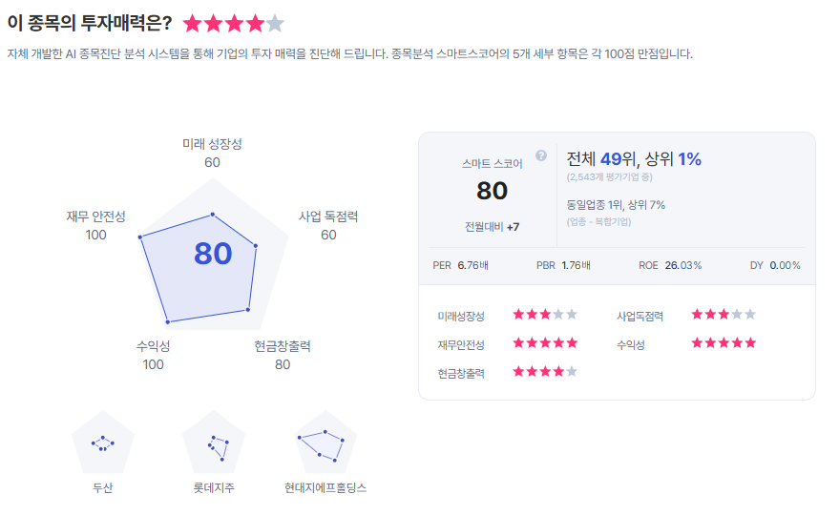
Task: Click the 미래성장성 star rating row
Action: [x=545, y=315]
